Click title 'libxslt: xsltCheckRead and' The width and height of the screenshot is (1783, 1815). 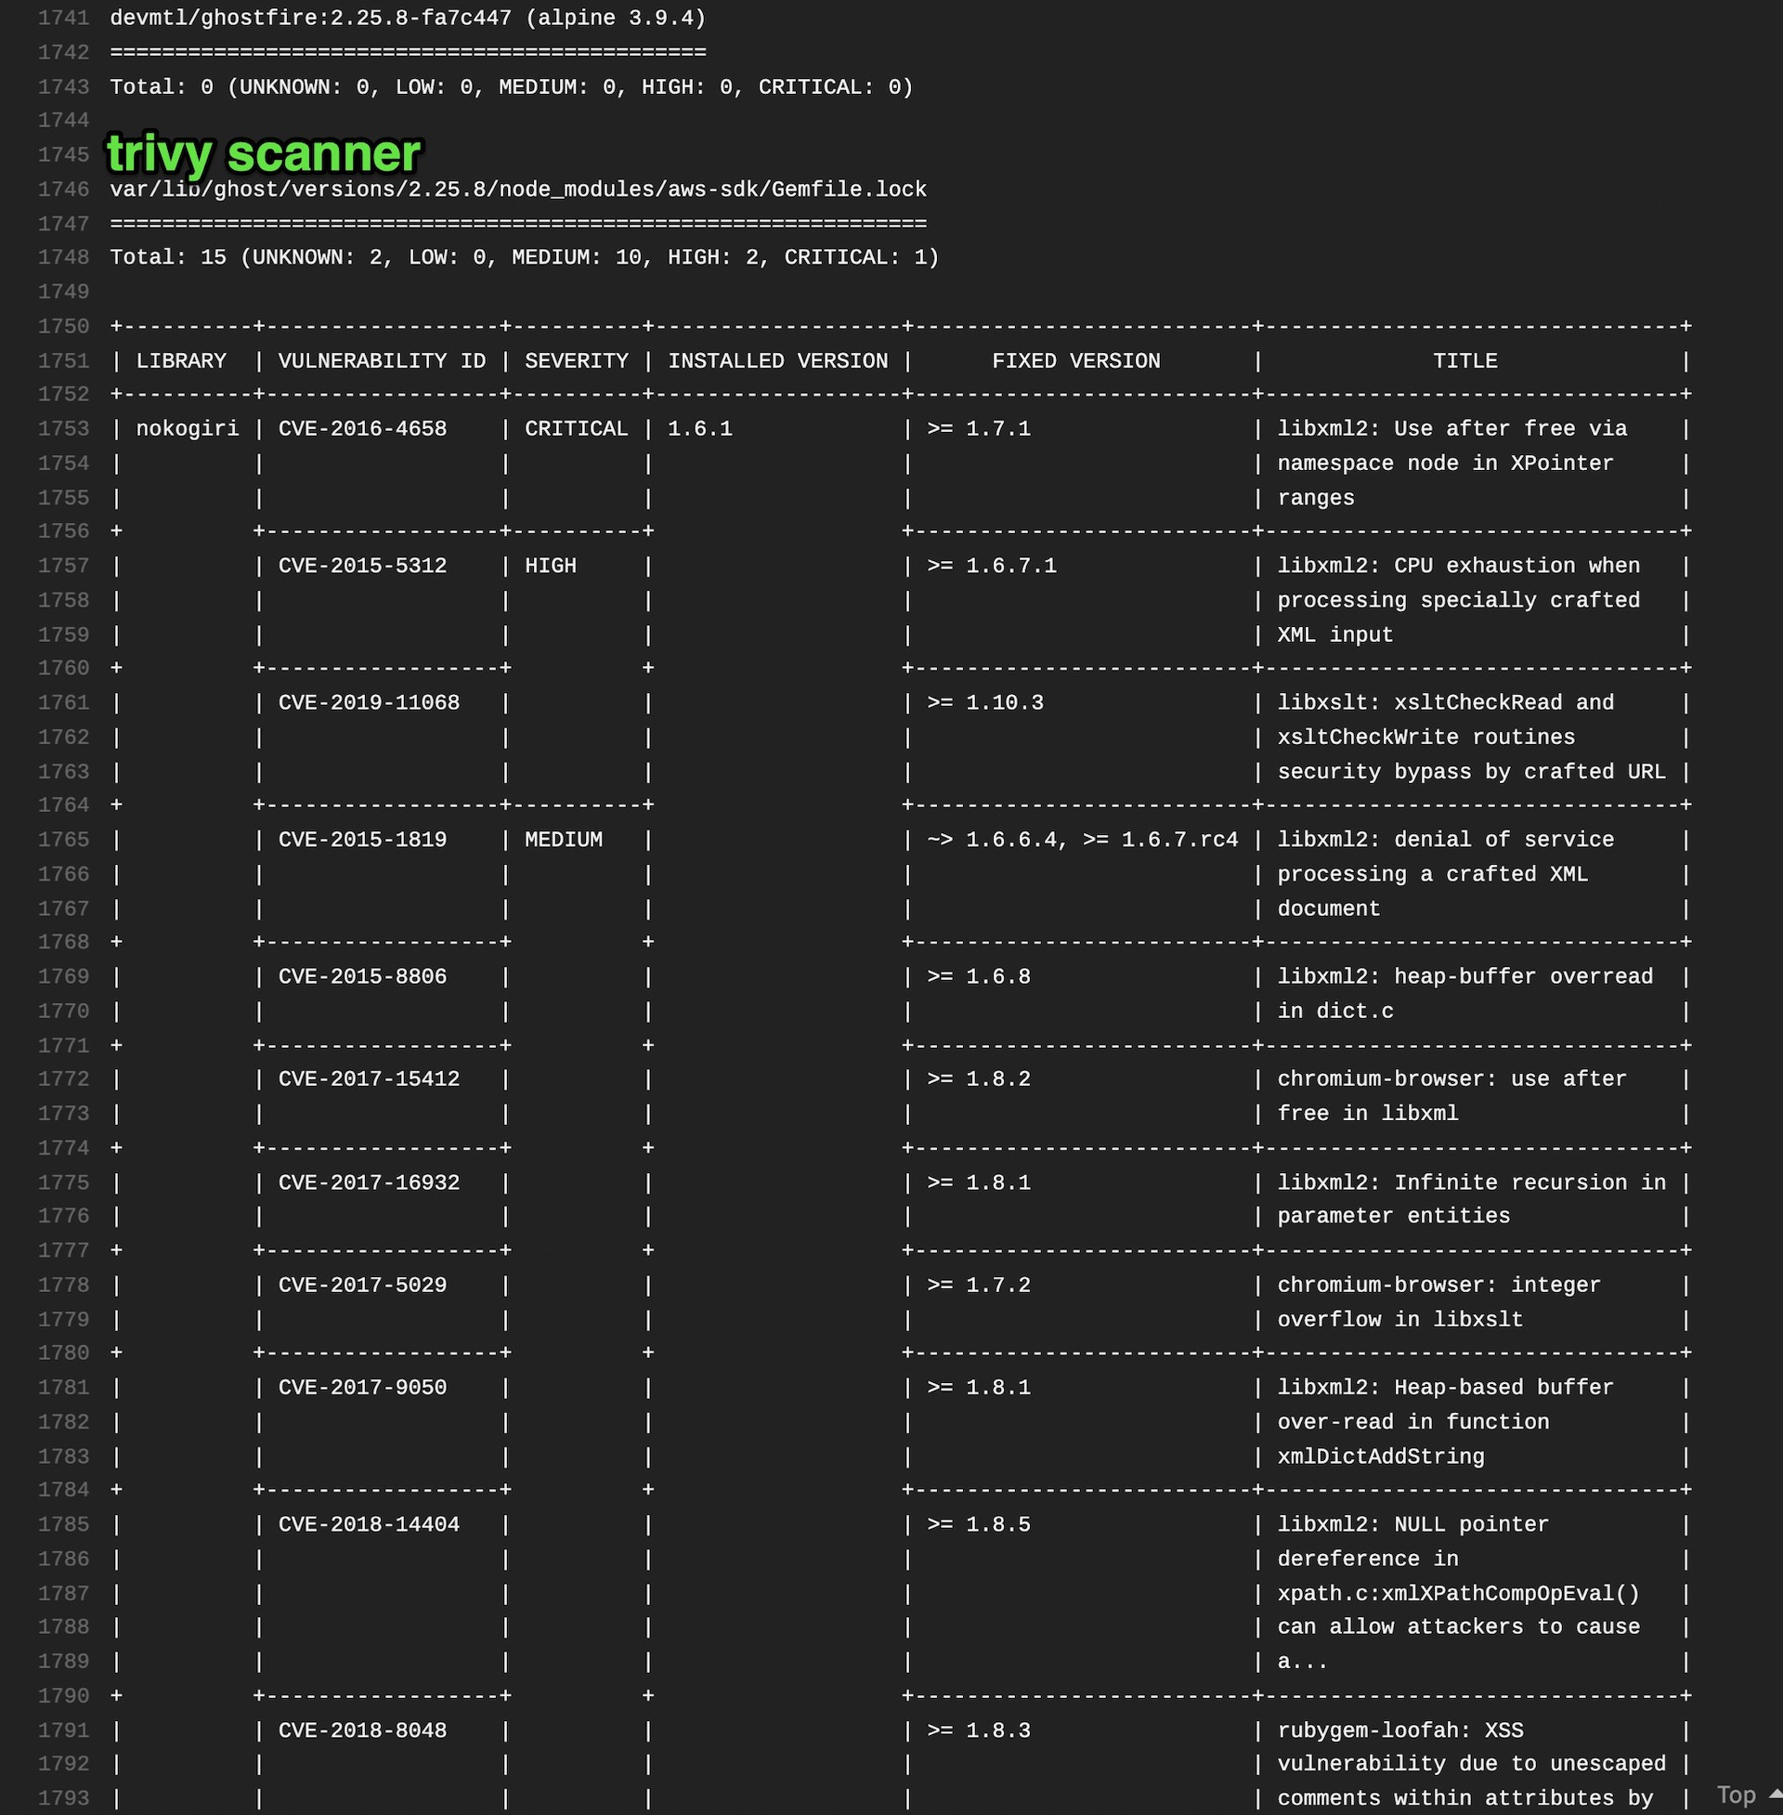1446,702
